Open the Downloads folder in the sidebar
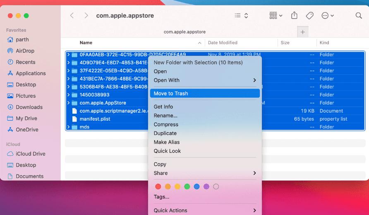 click(x=29, y=107)
